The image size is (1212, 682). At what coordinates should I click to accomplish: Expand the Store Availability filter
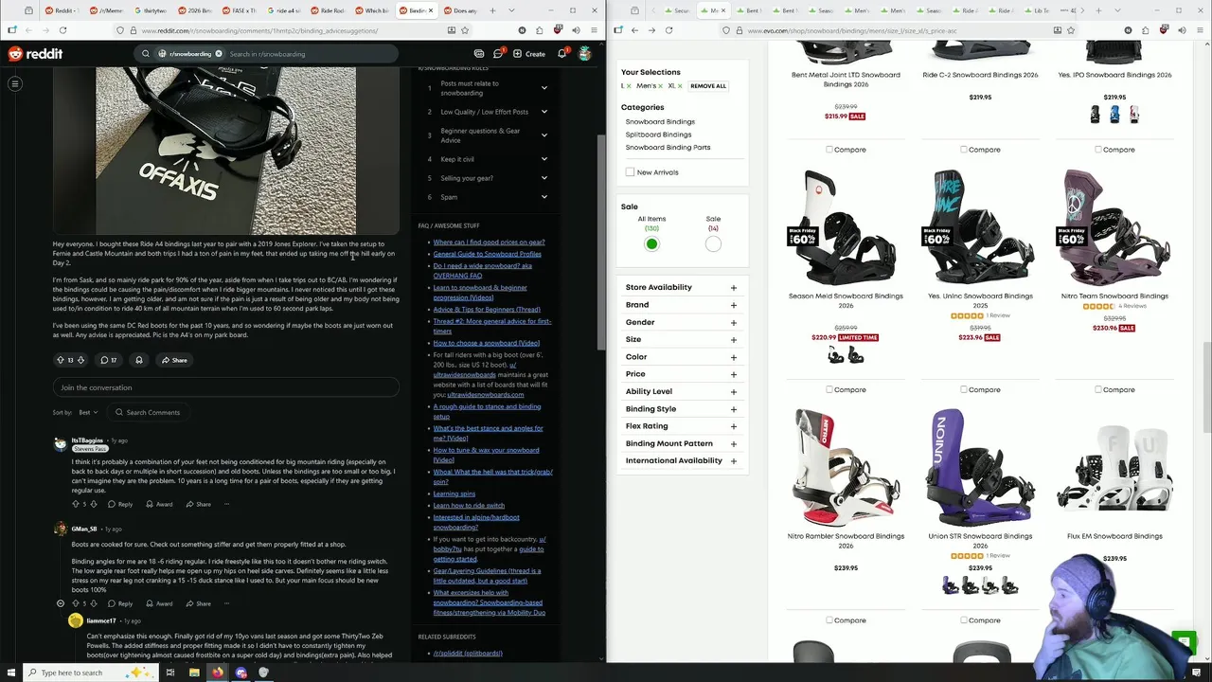pos(681,287)
